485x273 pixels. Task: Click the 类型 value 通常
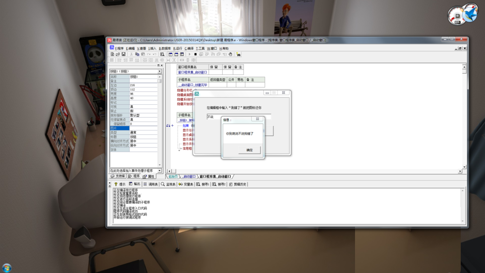[144, 132]
